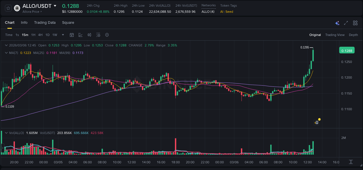
Task: Collapse the OHLC info row chevron
Action: (x=6, y=45)
